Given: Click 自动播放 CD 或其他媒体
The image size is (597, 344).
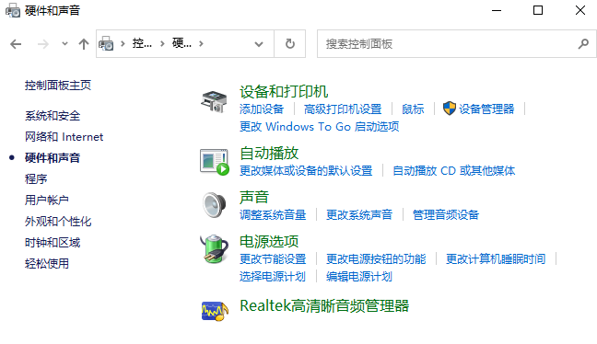Looking at the screenshot, I should click(x=454, y=171).
